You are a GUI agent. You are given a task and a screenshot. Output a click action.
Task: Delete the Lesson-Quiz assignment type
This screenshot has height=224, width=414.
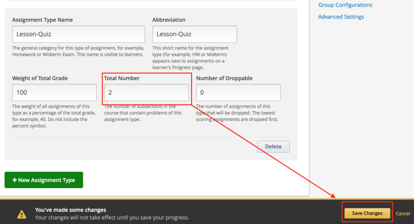[x=273, y=147]
